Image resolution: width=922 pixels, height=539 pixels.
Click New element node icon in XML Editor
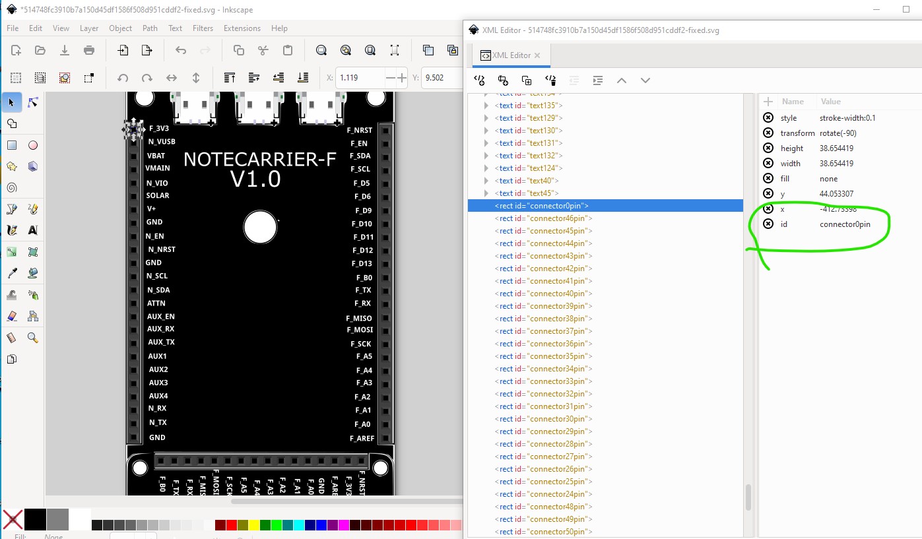click(x=480, y=80)
